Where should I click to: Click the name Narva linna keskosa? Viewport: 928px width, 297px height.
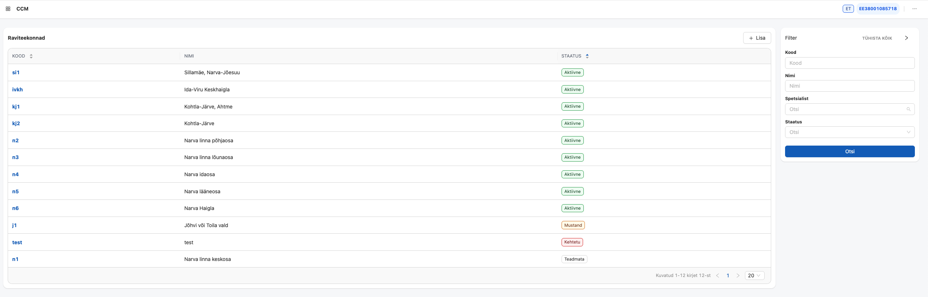pyautogui.click(x=207, y=259)
